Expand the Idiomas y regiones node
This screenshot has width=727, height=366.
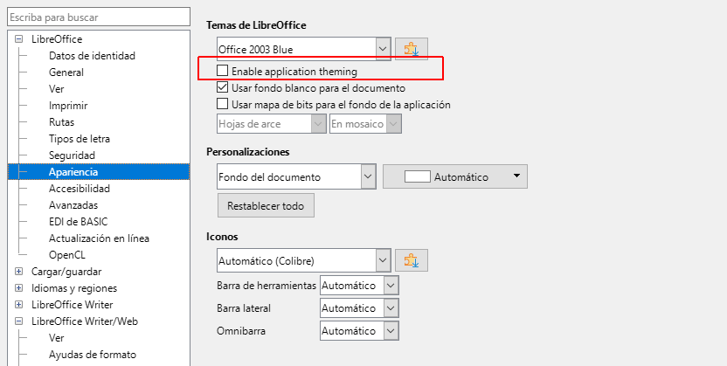18,288
